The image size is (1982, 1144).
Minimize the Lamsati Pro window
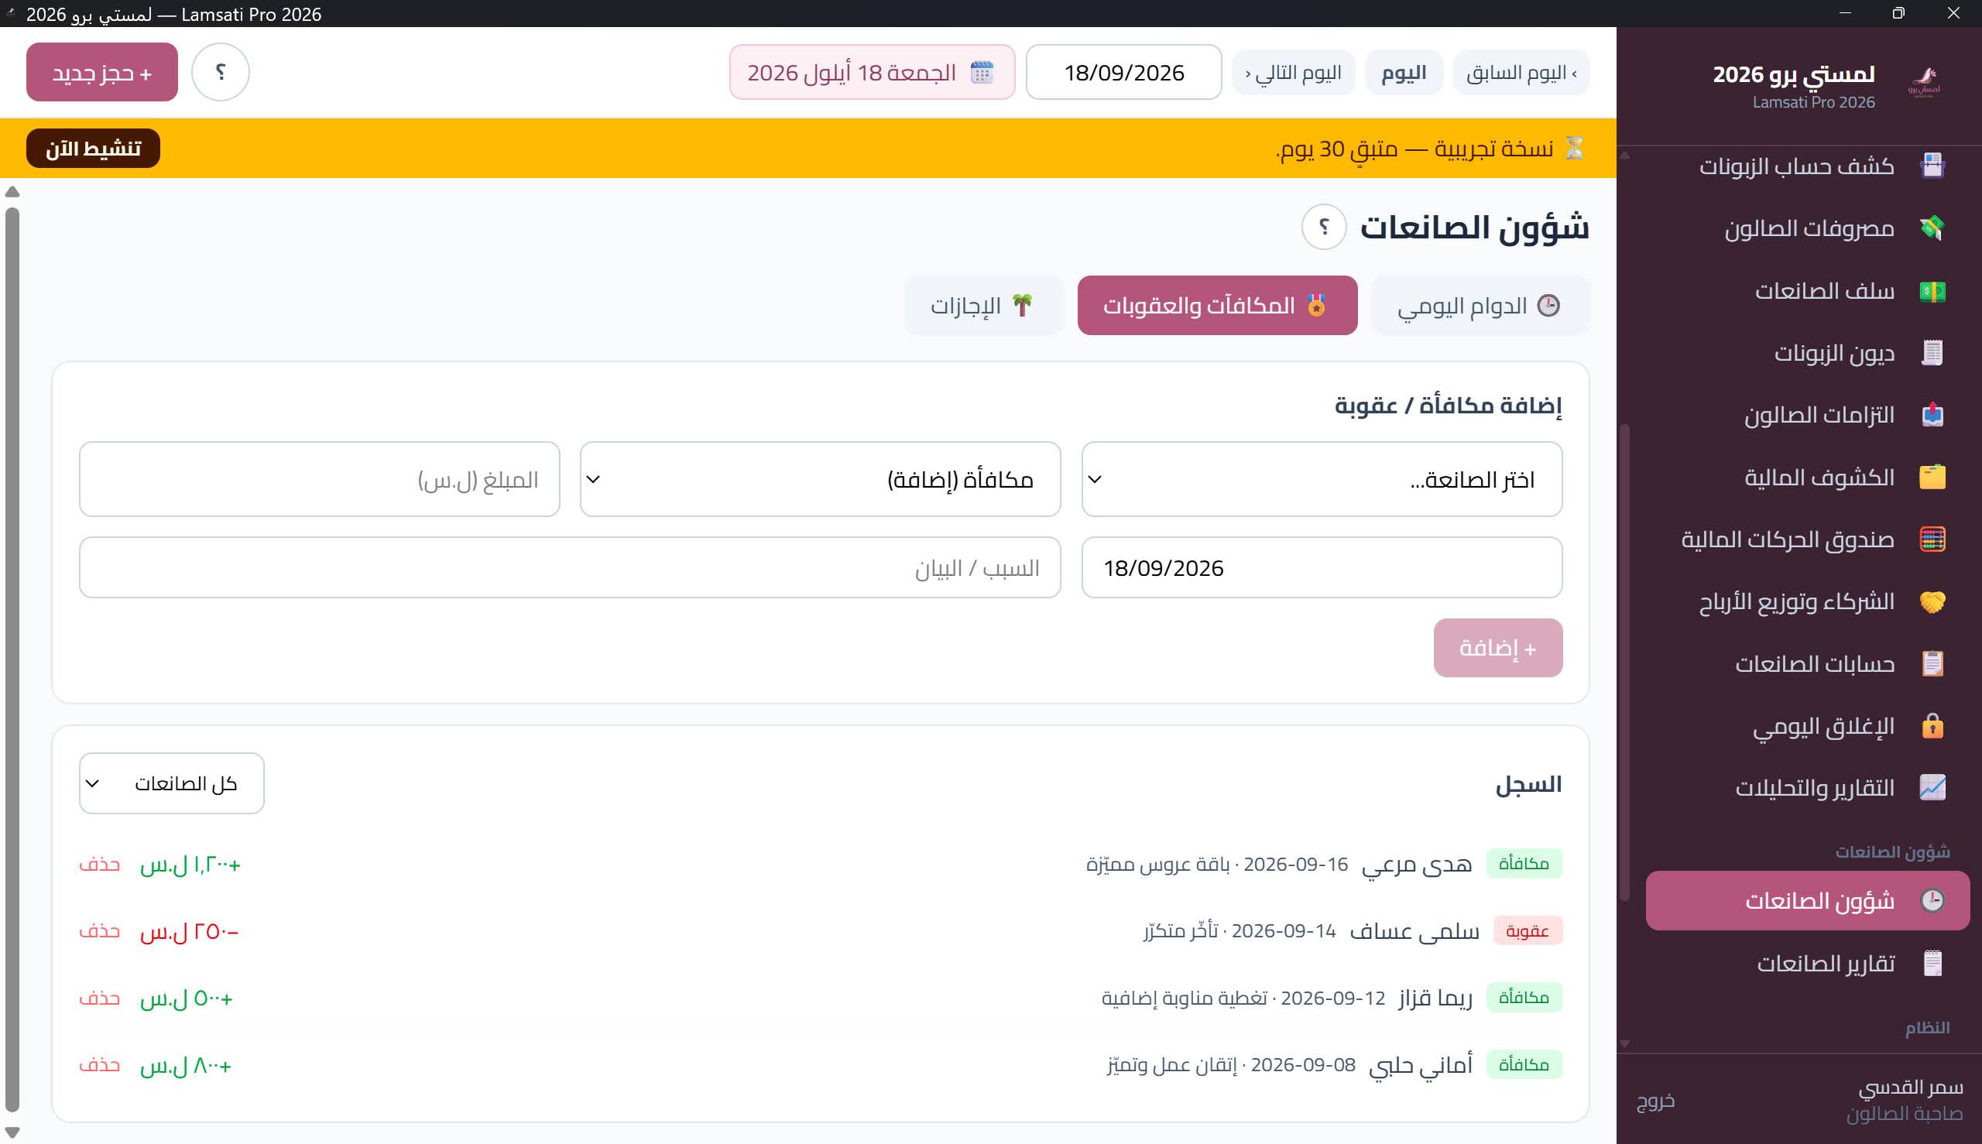tap(1845, 13)
